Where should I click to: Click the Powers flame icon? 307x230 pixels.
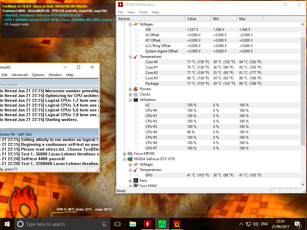click(x=136, y=89)
